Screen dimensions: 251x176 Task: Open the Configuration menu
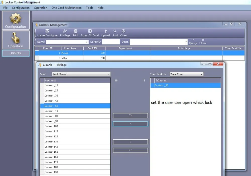[x=21, y=8]
